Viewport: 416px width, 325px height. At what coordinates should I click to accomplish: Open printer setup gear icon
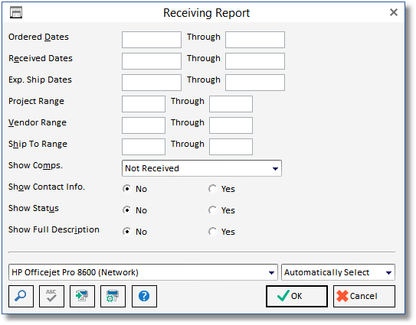click(113, 296)
